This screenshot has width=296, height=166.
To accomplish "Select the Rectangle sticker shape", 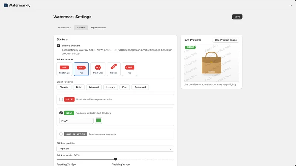I will (x=64, y=69).
